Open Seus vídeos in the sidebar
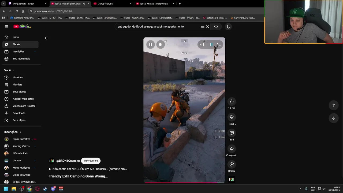This screenshot has width=343, height=193. (x=20, y=92)
